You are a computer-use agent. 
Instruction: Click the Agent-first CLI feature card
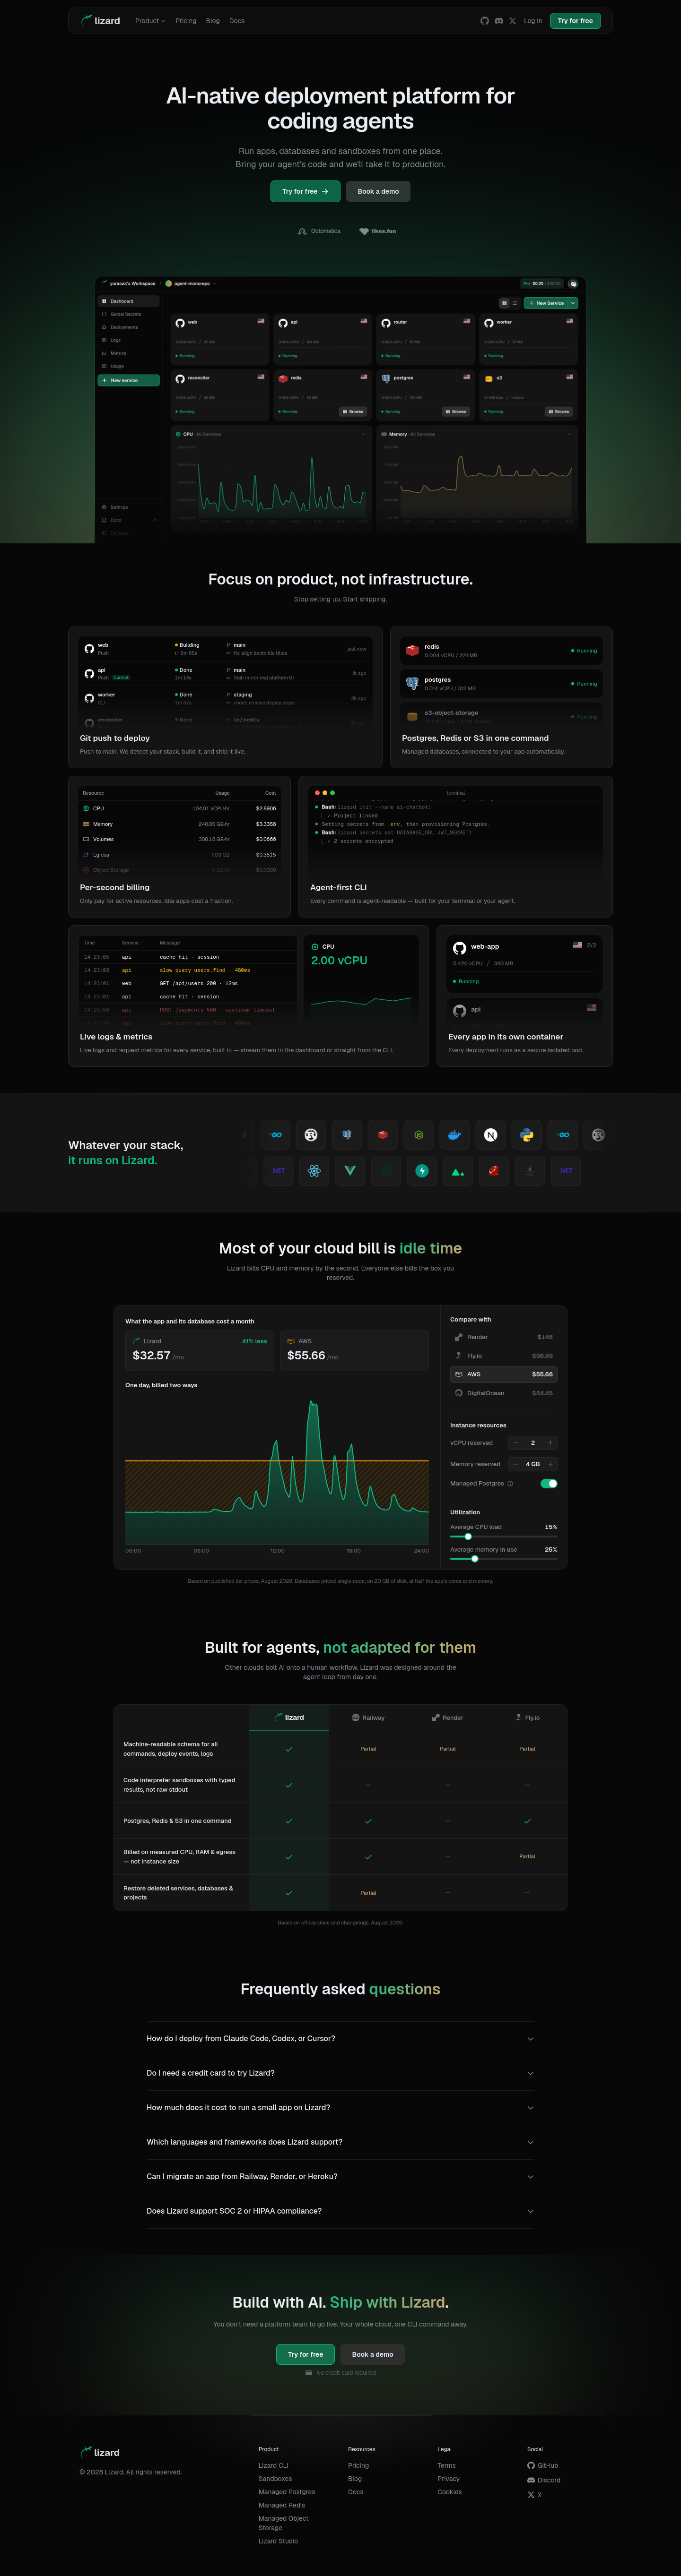(x=456, y=847)
